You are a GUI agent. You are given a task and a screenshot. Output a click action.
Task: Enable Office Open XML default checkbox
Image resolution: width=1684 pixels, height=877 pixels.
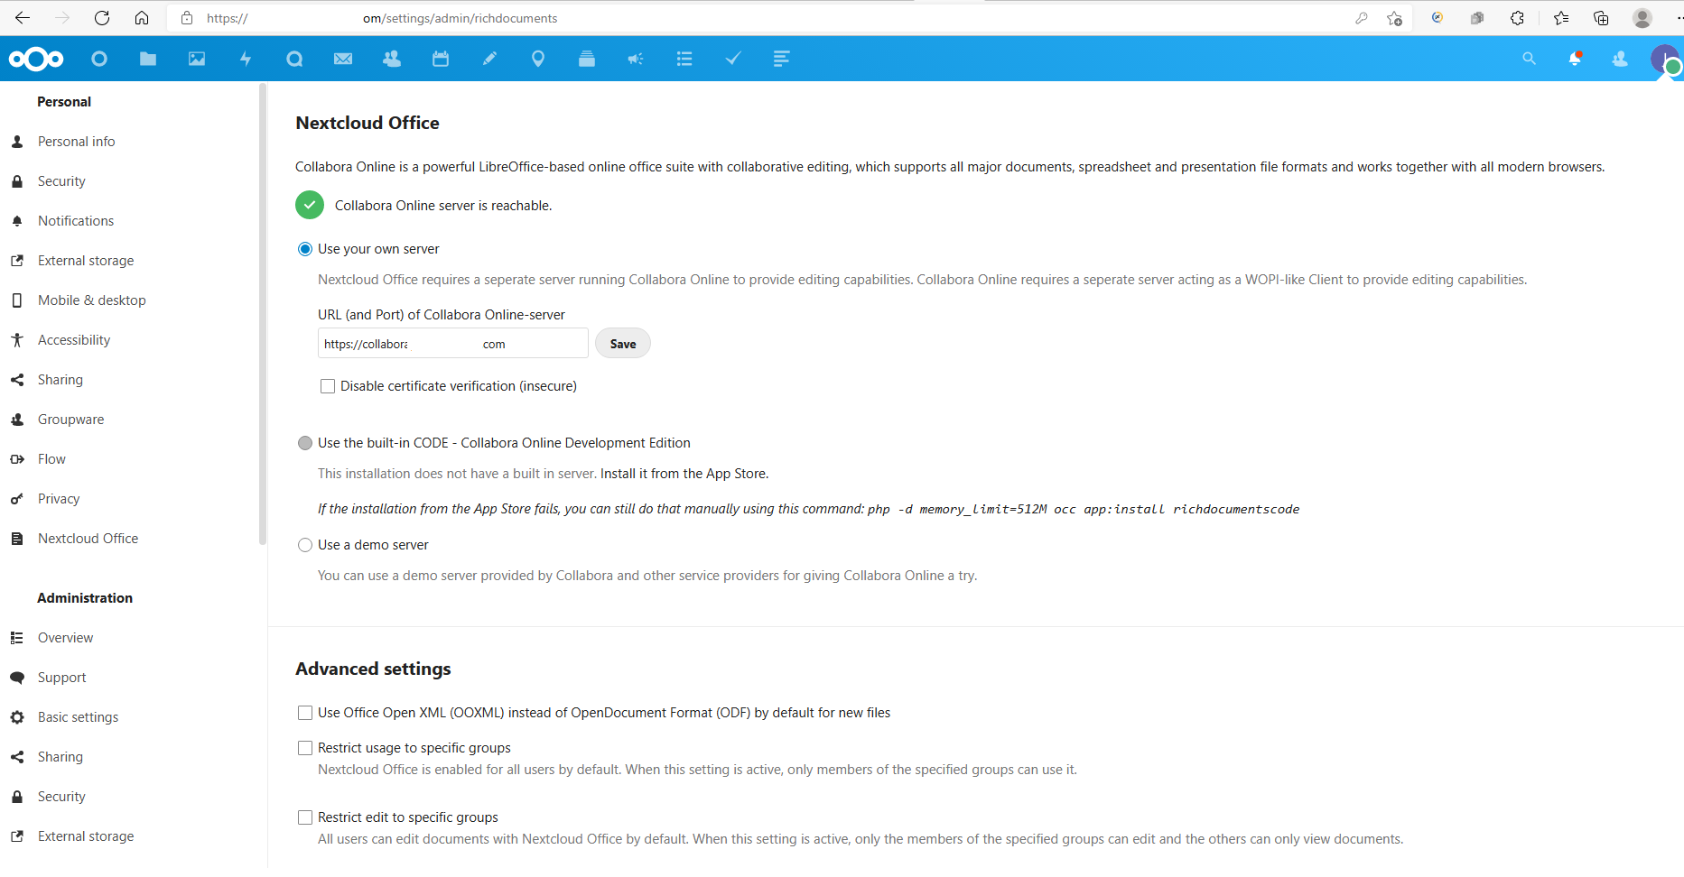click(x=305, y=713)
